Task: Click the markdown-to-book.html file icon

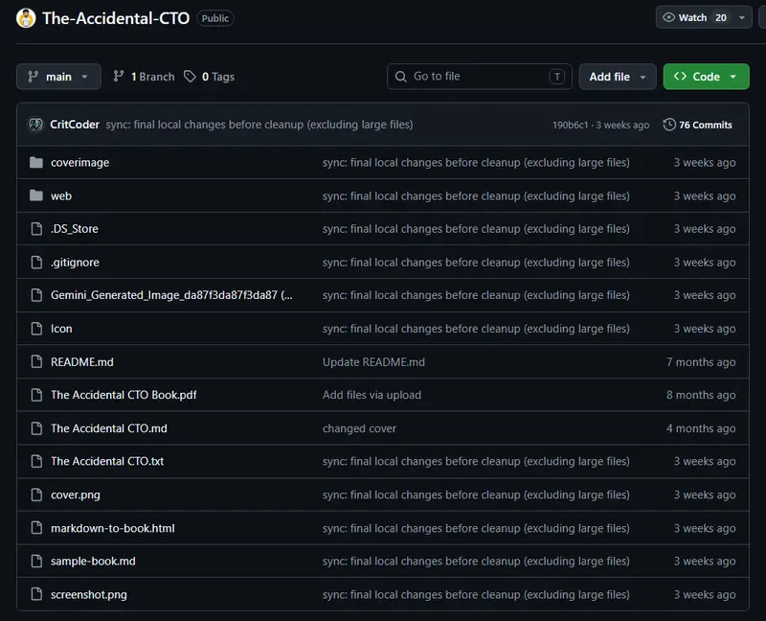Action: click(x=36, y=528)
